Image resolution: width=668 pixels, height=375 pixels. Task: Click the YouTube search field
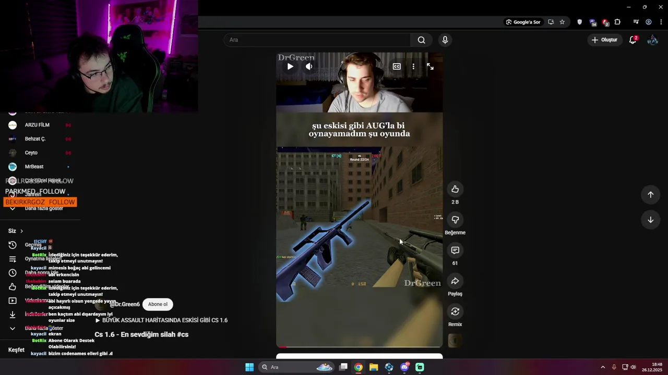pyautogui.click(x=317, y=40)
